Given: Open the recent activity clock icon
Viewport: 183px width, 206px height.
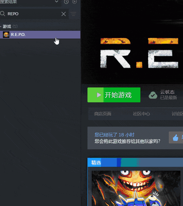Looking at the screenshot, I should 66,2.
